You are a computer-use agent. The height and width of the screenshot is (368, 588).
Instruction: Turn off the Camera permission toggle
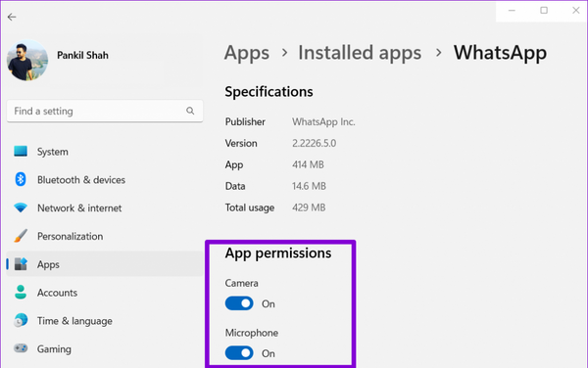tap(239, 303)
